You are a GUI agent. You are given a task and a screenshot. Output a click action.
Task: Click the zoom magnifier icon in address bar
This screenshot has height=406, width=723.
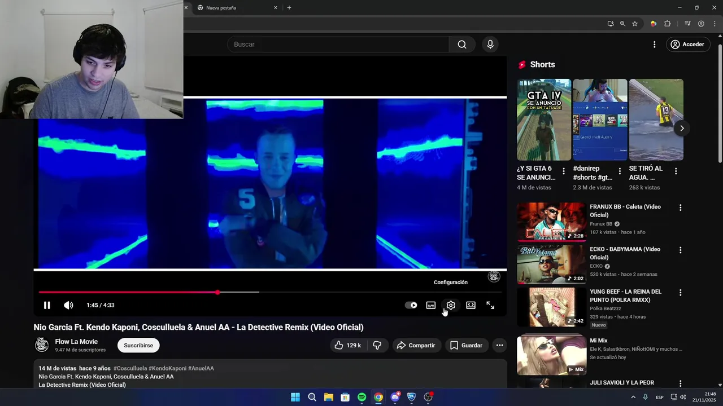coord(622,24)
